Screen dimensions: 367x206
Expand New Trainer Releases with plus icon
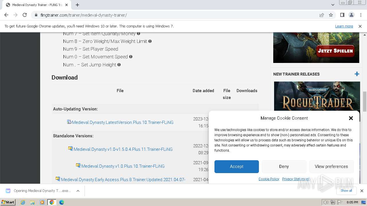coord(357,74)
